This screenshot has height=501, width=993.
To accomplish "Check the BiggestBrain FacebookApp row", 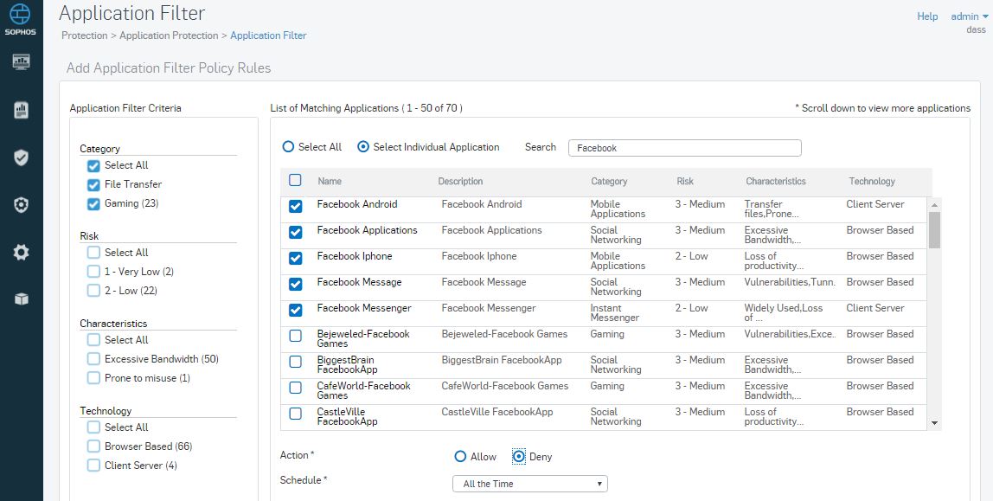I will [295, 362].
